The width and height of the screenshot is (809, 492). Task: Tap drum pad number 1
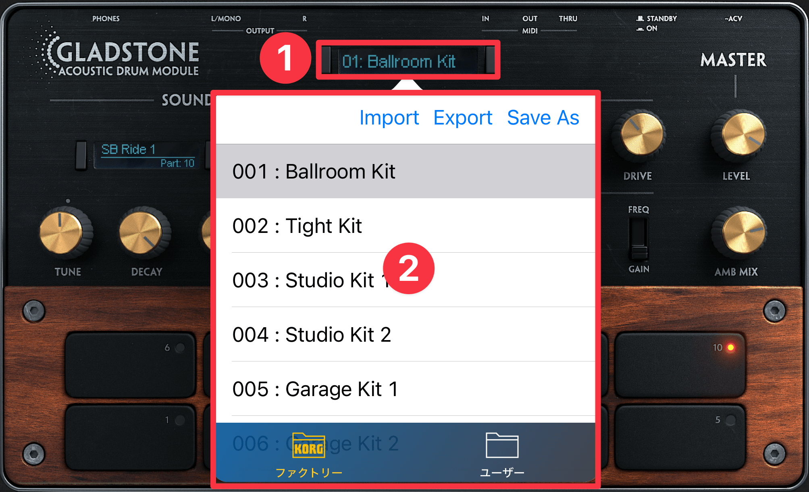click(x=130, y=437)
